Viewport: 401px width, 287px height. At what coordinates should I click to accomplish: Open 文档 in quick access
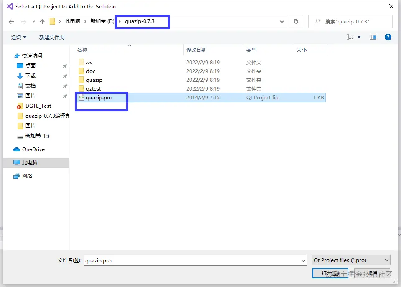30,86
